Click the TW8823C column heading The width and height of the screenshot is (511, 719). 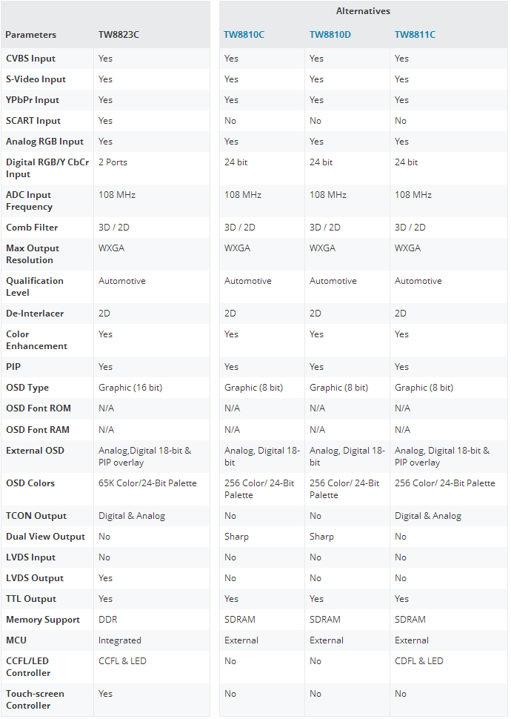click(x=118, y=35)
